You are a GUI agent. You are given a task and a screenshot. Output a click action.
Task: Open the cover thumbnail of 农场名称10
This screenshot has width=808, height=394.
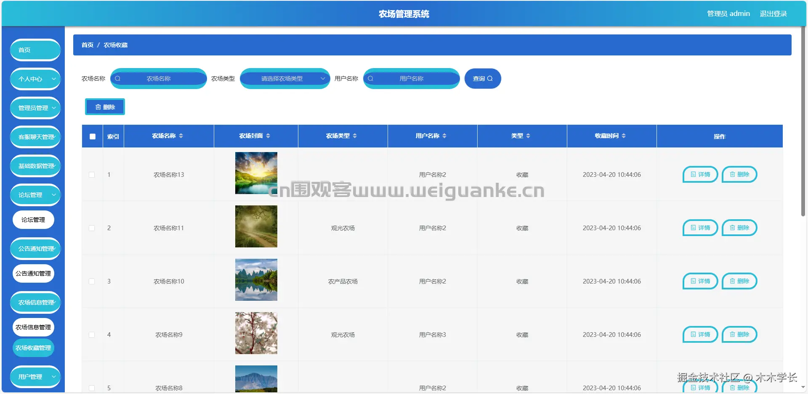[x=256, y=280]
